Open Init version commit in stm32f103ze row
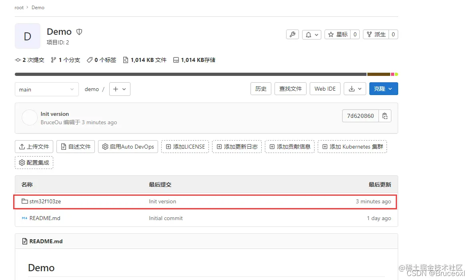471x280 pixels. [162, 201]
